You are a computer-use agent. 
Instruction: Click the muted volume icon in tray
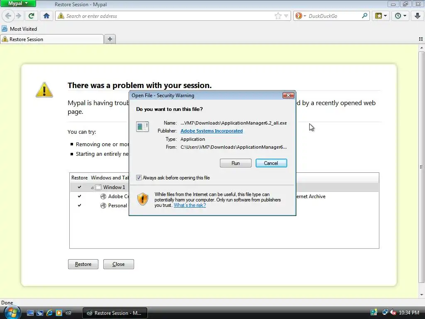tap(393, 312)
